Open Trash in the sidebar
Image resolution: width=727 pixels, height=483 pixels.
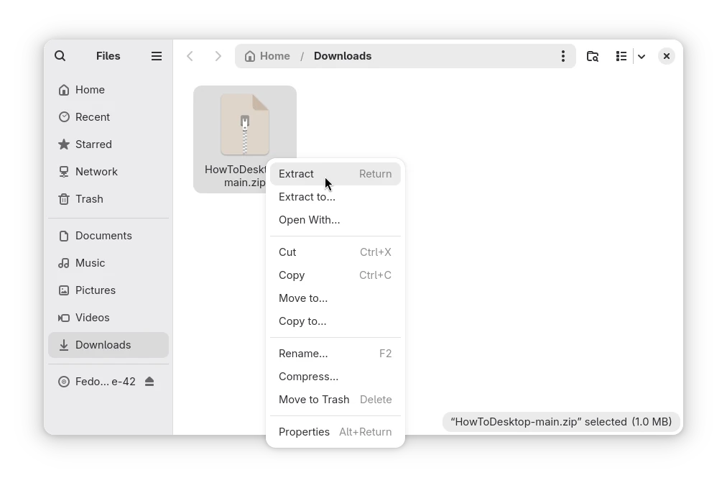(x=108, y=199)
